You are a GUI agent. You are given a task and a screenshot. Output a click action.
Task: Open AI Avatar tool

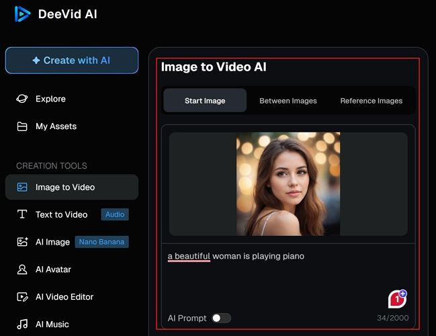[x=53, y=269]
